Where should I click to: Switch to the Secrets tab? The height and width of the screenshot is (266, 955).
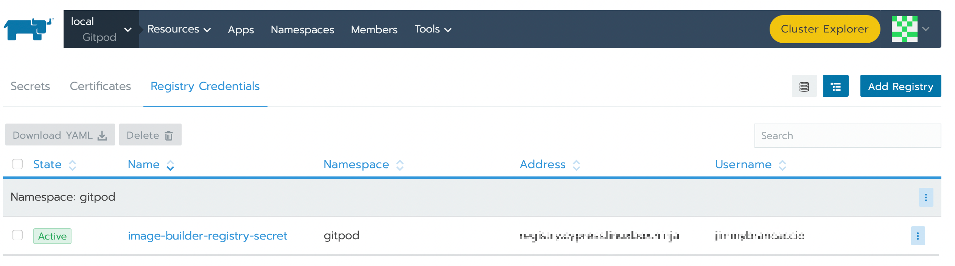coord(30,86)
